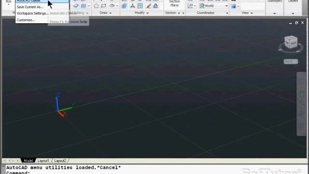Select the UCS axis icon in viewport
The width and height of the screenshot is (309, 174).
(64, 105)
